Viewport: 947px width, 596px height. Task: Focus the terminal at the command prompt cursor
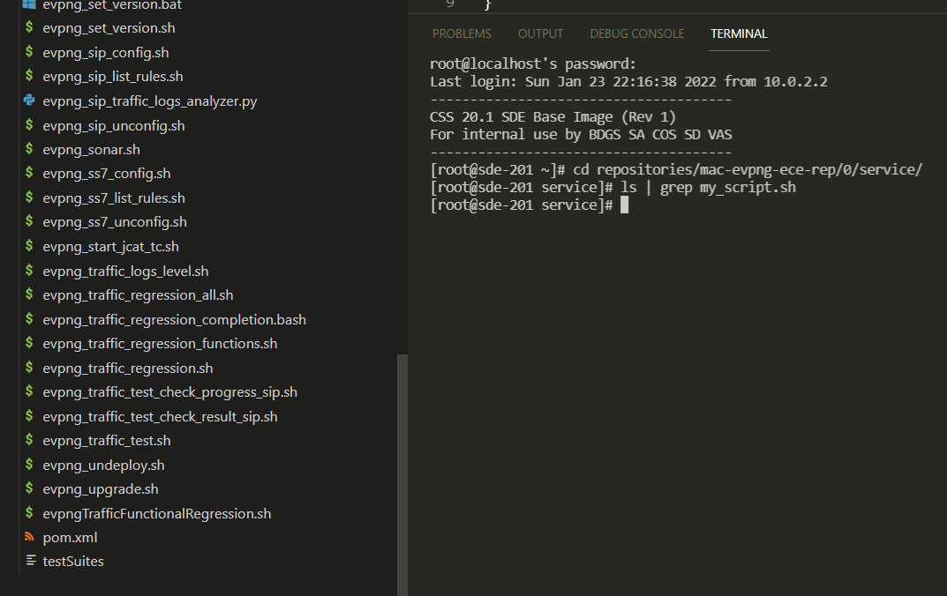tap(625, 205)
